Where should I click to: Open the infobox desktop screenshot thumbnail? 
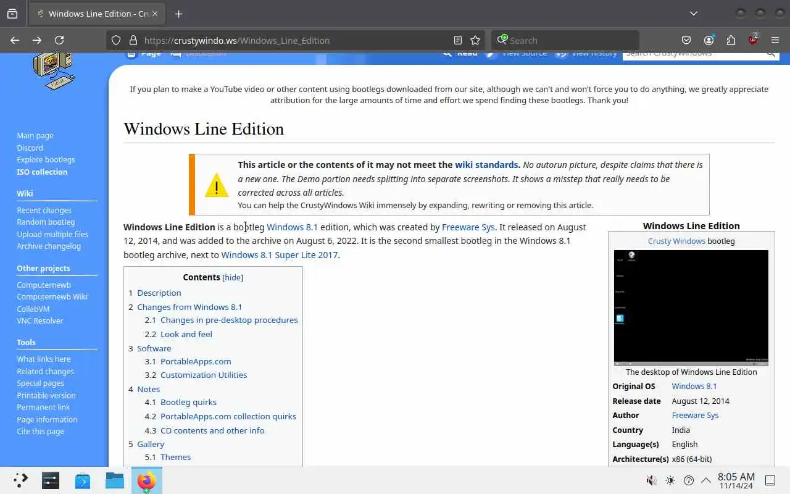click(691, 308)
